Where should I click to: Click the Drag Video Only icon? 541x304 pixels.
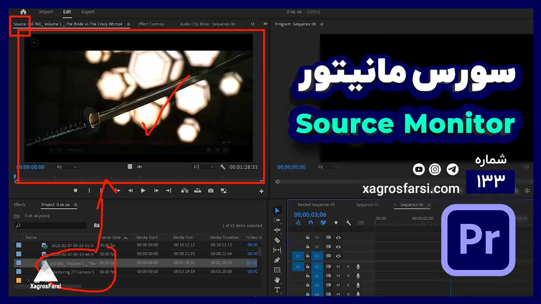(x=130, y=167)
